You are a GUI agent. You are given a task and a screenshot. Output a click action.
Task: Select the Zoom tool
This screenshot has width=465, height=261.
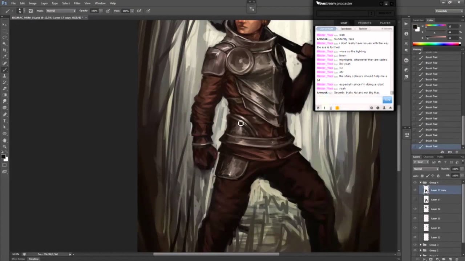coord(5,147)
